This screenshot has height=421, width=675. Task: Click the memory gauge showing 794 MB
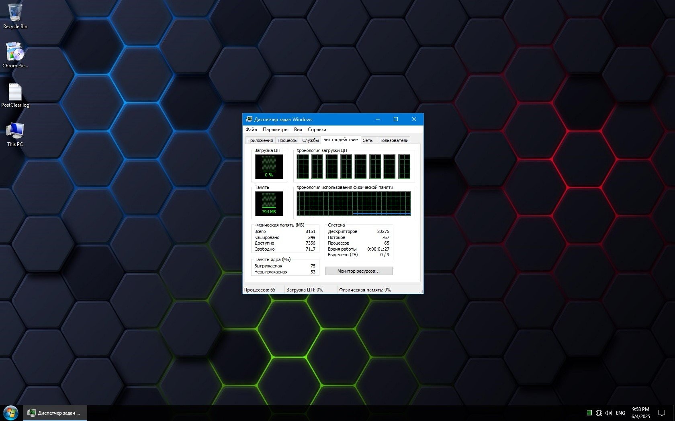(x=269, y=203)
